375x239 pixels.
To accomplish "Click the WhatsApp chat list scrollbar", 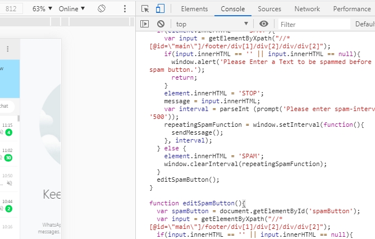I will point(19,118).
